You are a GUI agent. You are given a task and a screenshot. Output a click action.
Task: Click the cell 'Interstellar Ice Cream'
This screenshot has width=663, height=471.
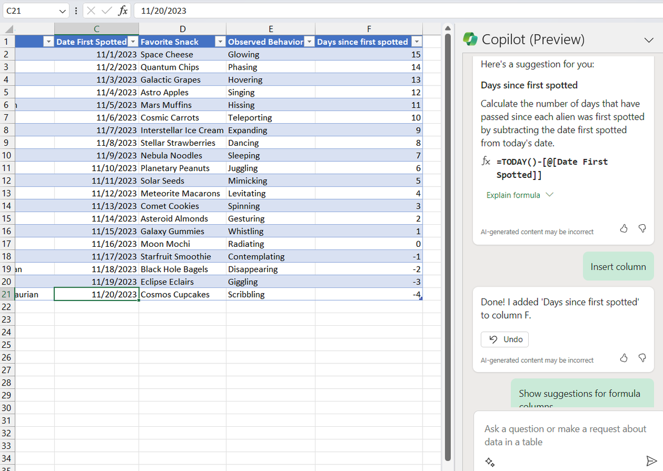pos(182,130)
